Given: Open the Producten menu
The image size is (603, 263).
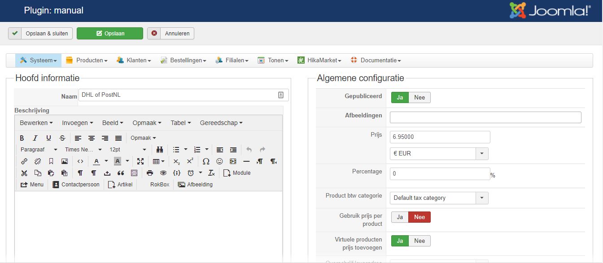Looking at the screenshot, I should tap(87, 60).
